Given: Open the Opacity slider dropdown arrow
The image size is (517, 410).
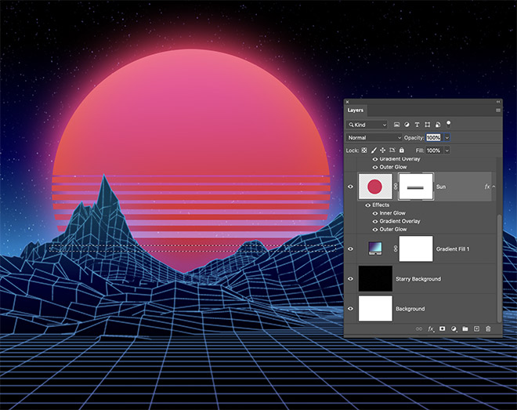Looking at the screenshot, I should coord(447,137).
